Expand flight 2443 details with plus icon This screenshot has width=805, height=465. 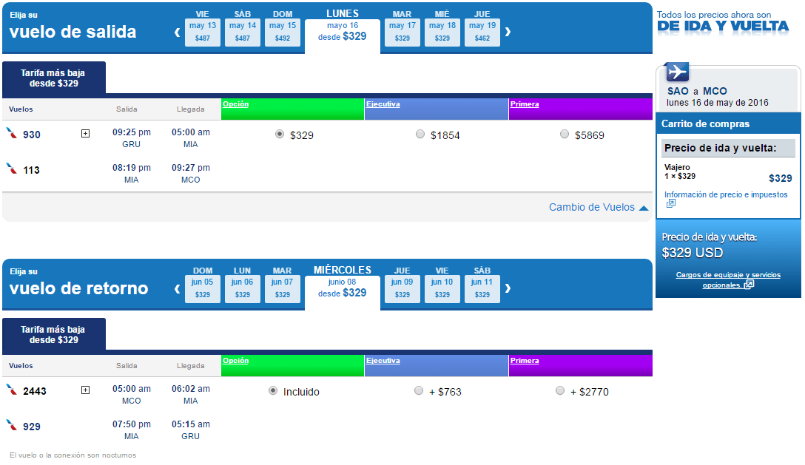[x=86, y=390]
